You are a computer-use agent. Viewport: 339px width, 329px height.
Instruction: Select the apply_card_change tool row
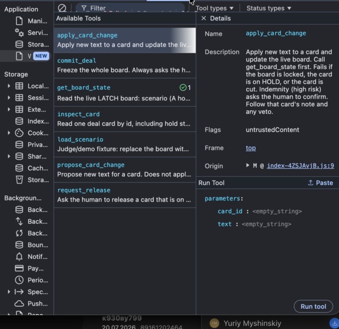pos(125,40)
